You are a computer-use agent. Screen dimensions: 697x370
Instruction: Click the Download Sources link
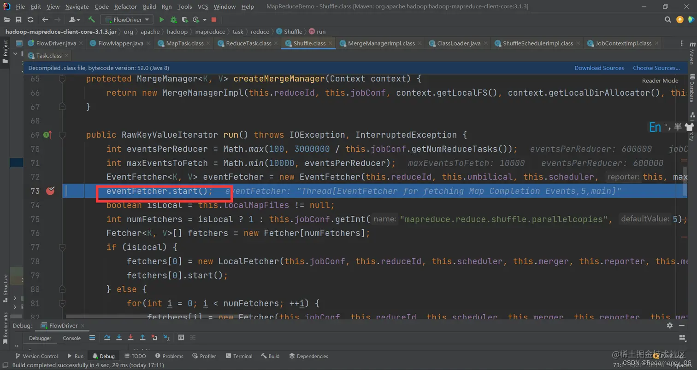pos(599,68)
